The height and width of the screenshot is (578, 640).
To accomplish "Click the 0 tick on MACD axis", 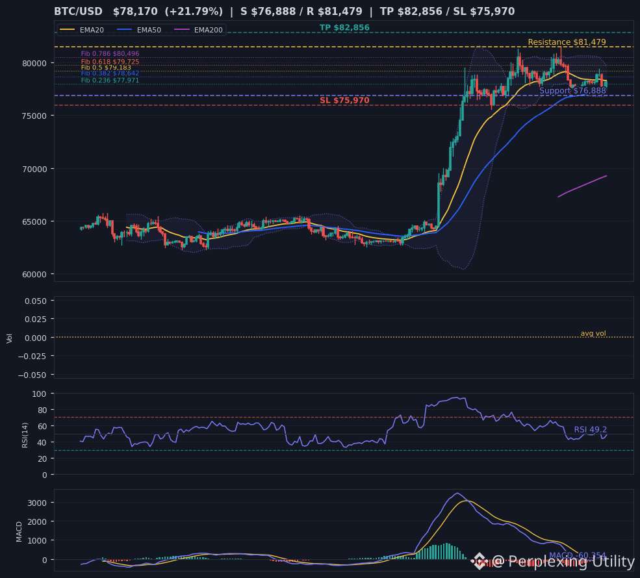I will 44,560.
